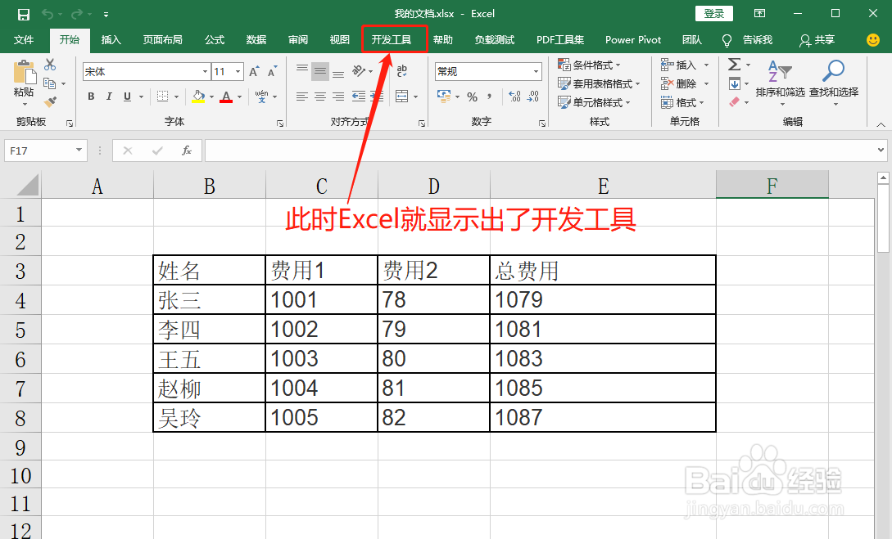Image resolution: width=892 pixels, height=539 pixels.
Task: Click the ribbon display options icon
Action: pos(759,13)
